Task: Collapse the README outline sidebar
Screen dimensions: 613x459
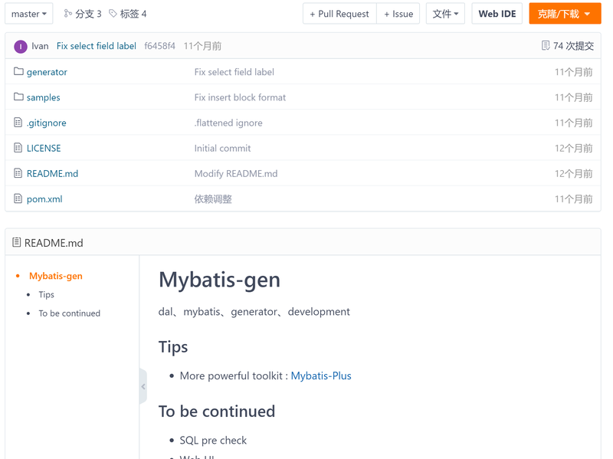Action: pyautogui.click(x=143, y=386)
